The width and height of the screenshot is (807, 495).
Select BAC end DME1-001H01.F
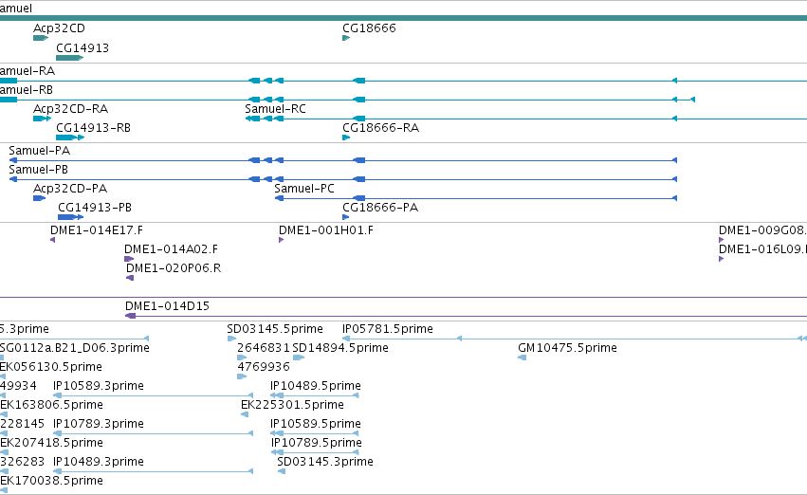point(326,230)
